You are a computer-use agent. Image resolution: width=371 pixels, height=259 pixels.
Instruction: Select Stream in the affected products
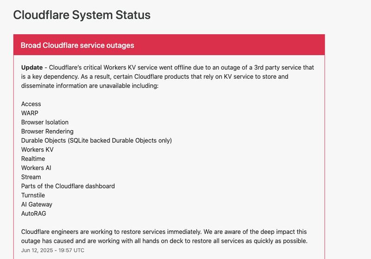[31, 177]
